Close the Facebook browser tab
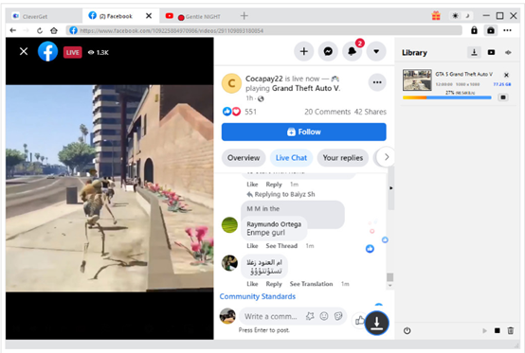This screenshot has height=353, width=525. 149,16
